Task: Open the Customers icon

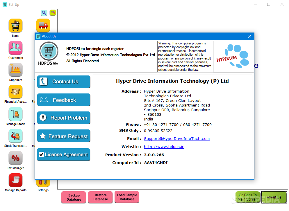Action: pos(15,48)
